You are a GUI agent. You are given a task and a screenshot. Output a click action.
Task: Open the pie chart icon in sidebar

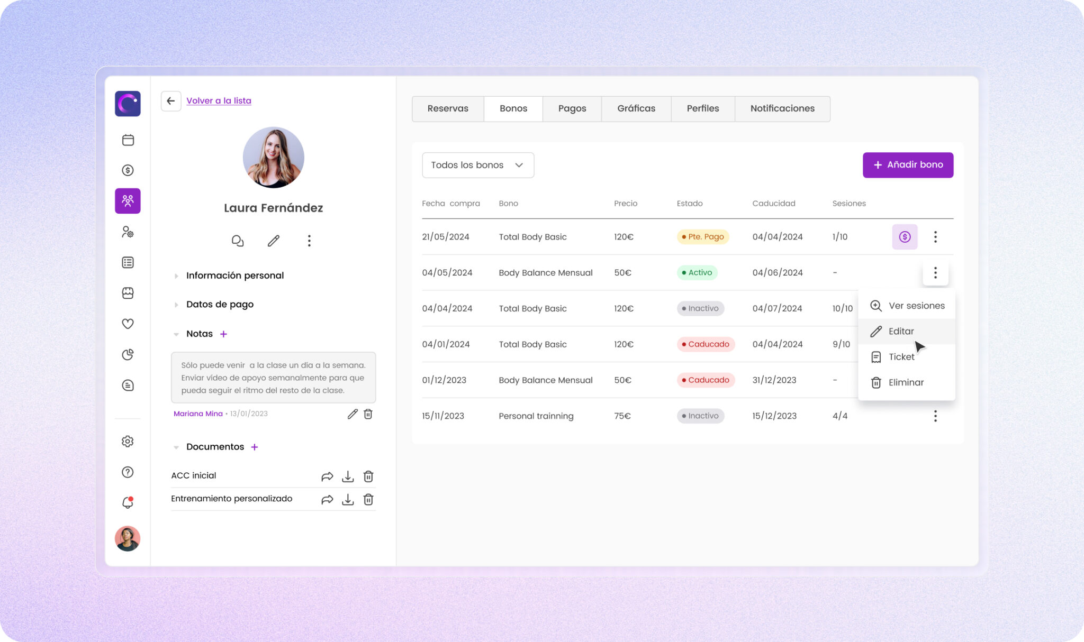pos(128,354)
